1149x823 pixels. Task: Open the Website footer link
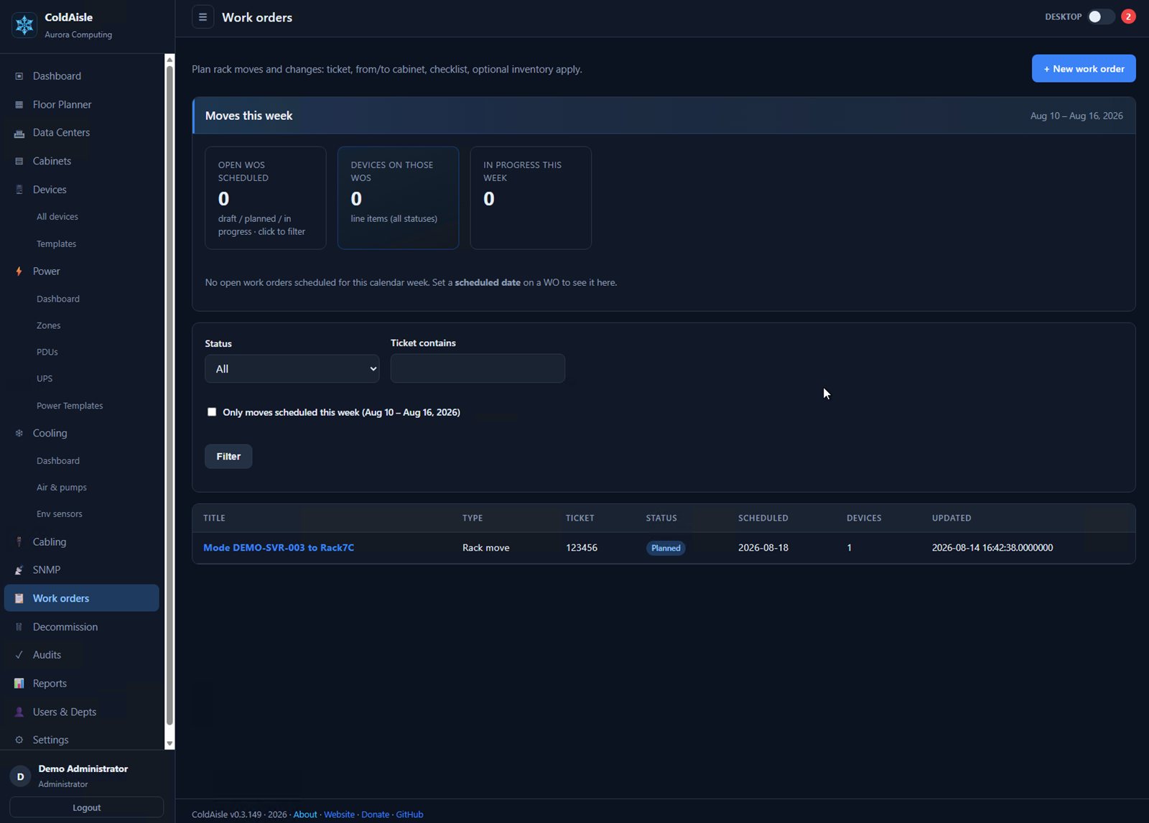[x=339, y=815]
